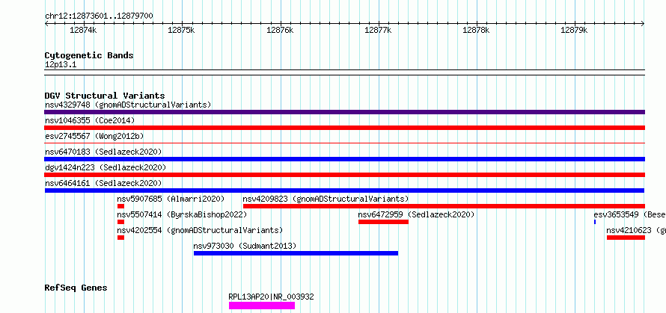Click the tiny blue mark under esv3653549

[x=595, y=222]
